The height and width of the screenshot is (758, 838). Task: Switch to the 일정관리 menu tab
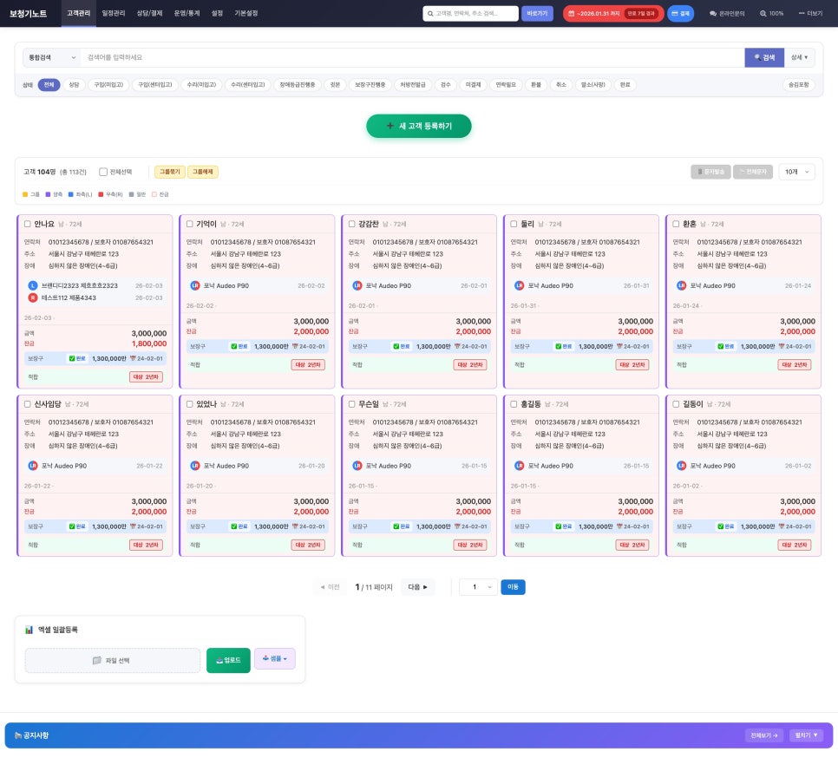114,14
